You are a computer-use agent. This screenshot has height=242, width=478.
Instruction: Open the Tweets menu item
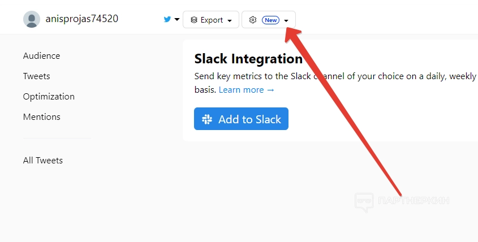pyautogui.click(x=36, y=76)
